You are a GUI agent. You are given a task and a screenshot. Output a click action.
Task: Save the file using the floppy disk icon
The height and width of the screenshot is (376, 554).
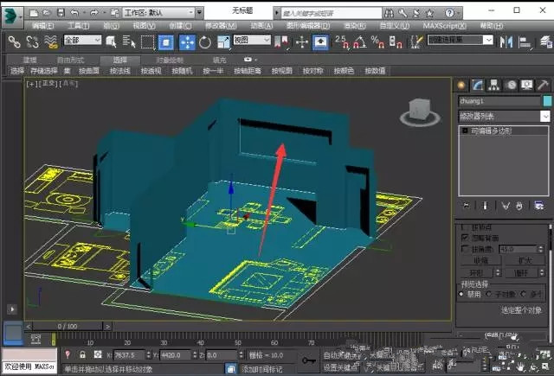(61, 13)
